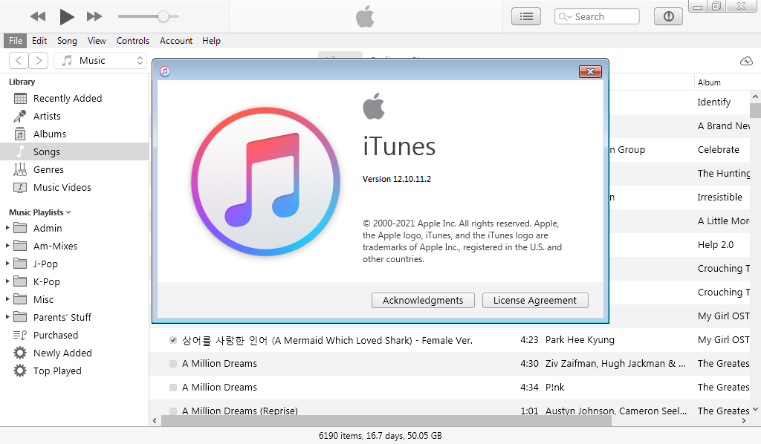Skip to the previous track
The height and width of the screenshot is (444, 761).
(38, 16)
